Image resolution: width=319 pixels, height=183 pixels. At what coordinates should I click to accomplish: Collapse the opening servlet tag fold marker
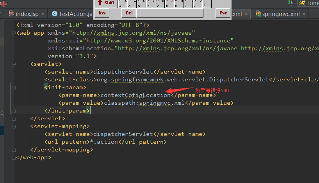pyautogui.click(x=14, y=64)
